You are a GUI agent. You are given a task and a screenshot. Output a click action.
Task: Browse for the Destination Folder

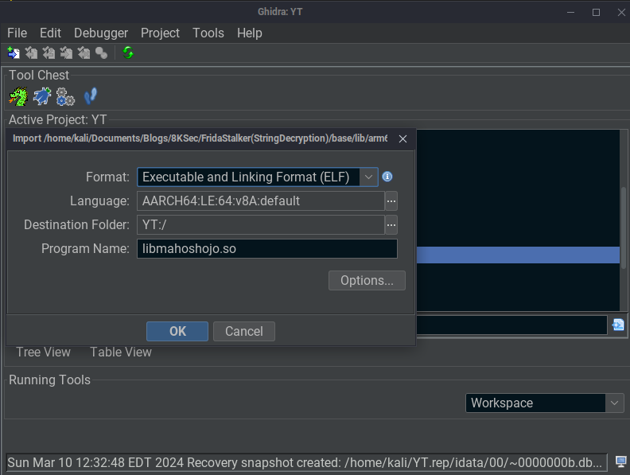(x=391, y=225)
